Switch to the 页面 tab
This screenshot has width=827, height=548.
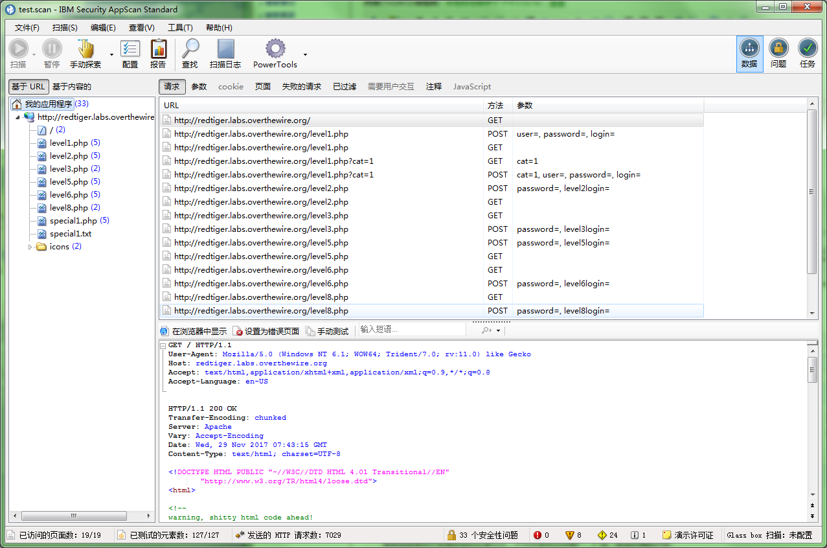pyautogui.click(x=262, y=87)
